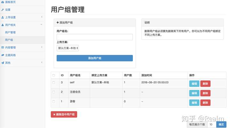Focus the 用户组名 text field

pos(95,37)
